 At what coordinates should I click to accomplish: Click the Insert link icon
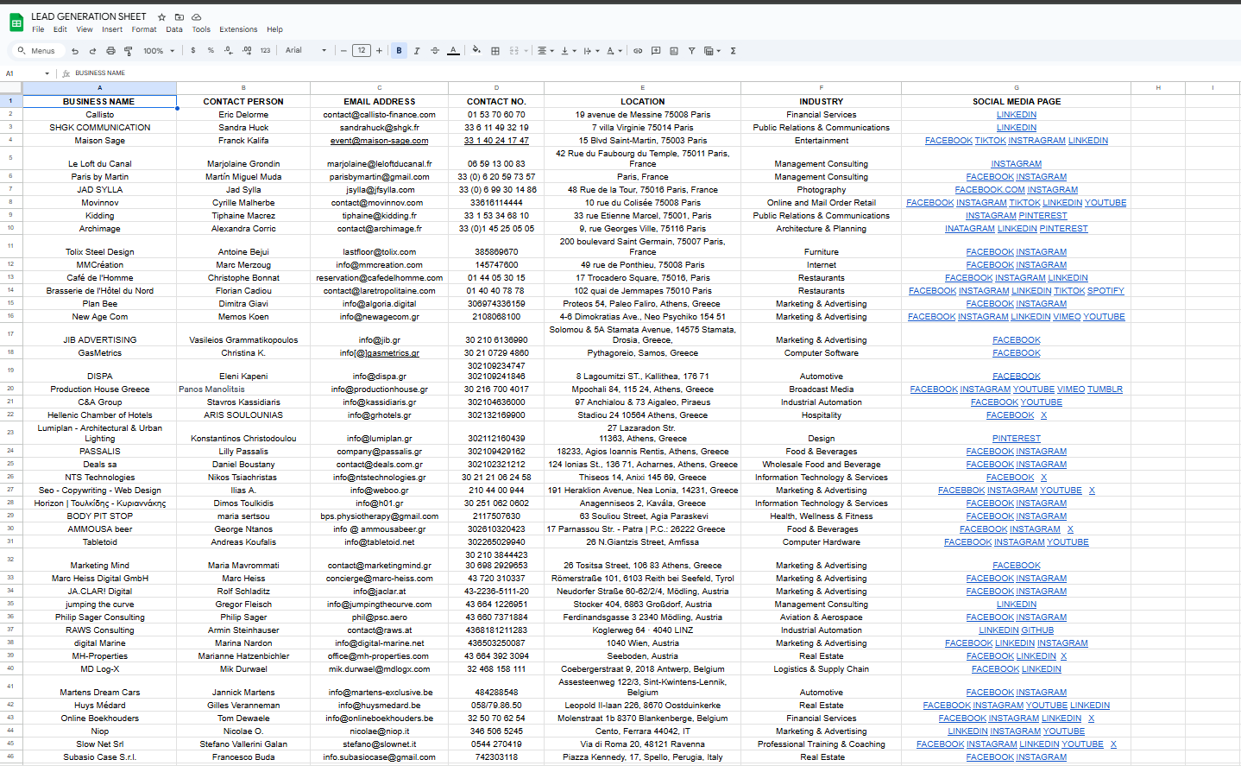[x=638, y=51]
